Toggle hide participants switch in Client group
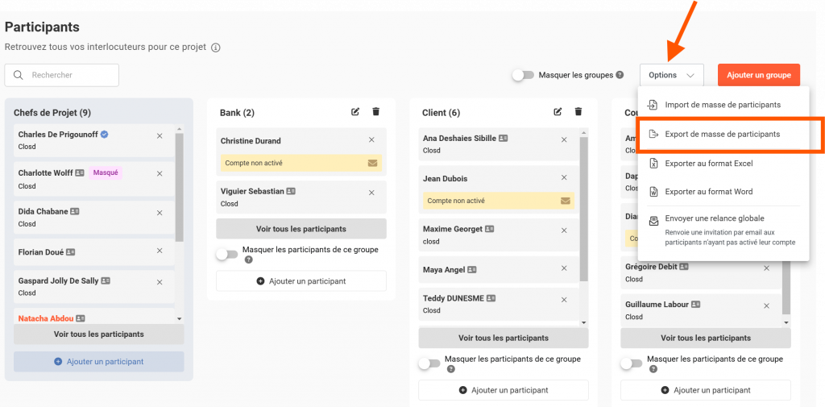The width and height of the screenshot is (825, 407). [429, 363]
